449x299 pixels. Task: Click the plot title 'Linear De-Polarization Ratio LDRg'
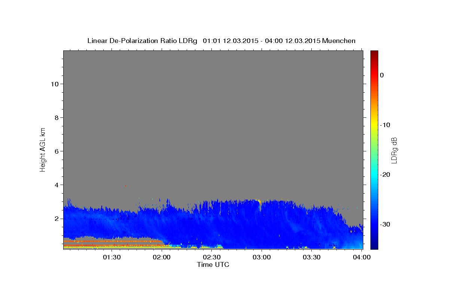coord(142,41)
